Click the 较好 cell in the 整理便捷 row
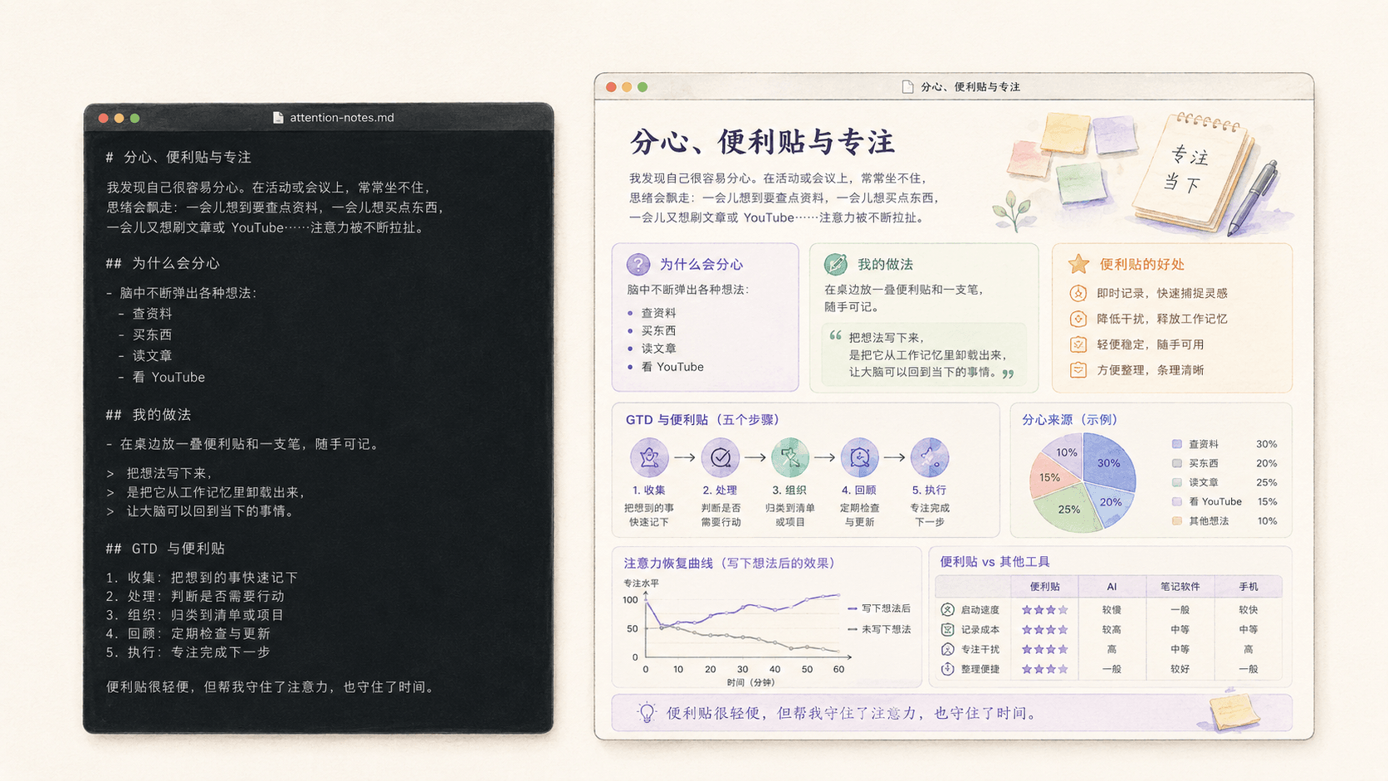The width and height of the screenshot is (1388, 781). (1180, 669)
